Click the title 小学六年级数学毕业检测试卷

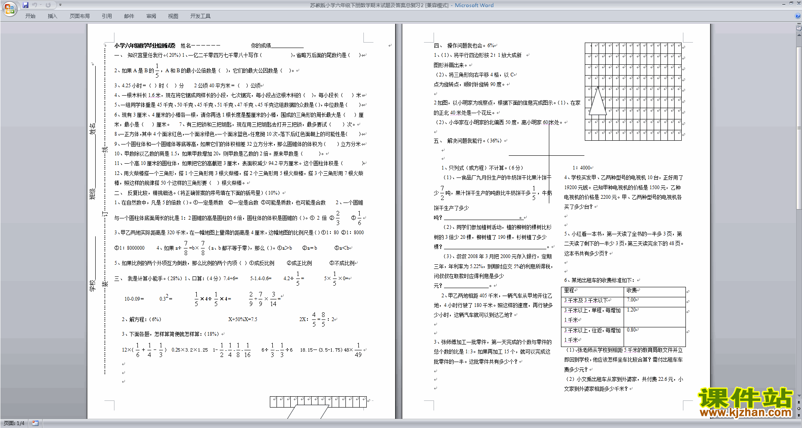coord(145,46)
